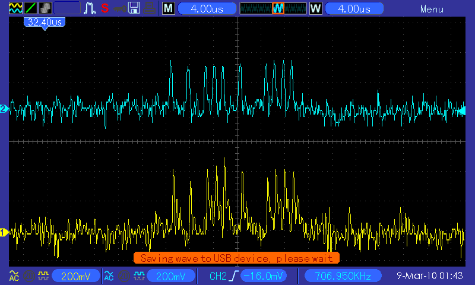This screenshot has height=285, width=475.
Task: Click the CH1 20 MHz bandwidth limit icon
Action: 28,276
